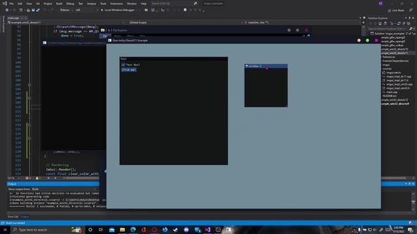The height and width of the screenshot is (234, 417).
Task: Click the Open File toolbar icon
Action: [28, 10]
